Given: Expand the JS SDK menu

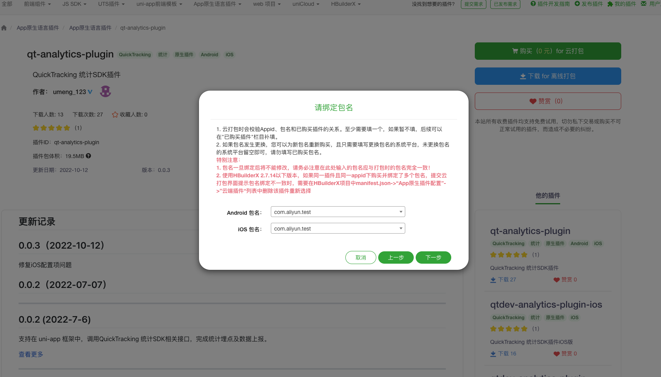Looking at the screenshot, I should pyautogui.click(x=74, y=4).
